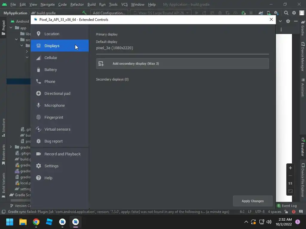Screen dimensions: 306x229
Task: Click the Virtual sensors icon
Action: click(39, 129)
